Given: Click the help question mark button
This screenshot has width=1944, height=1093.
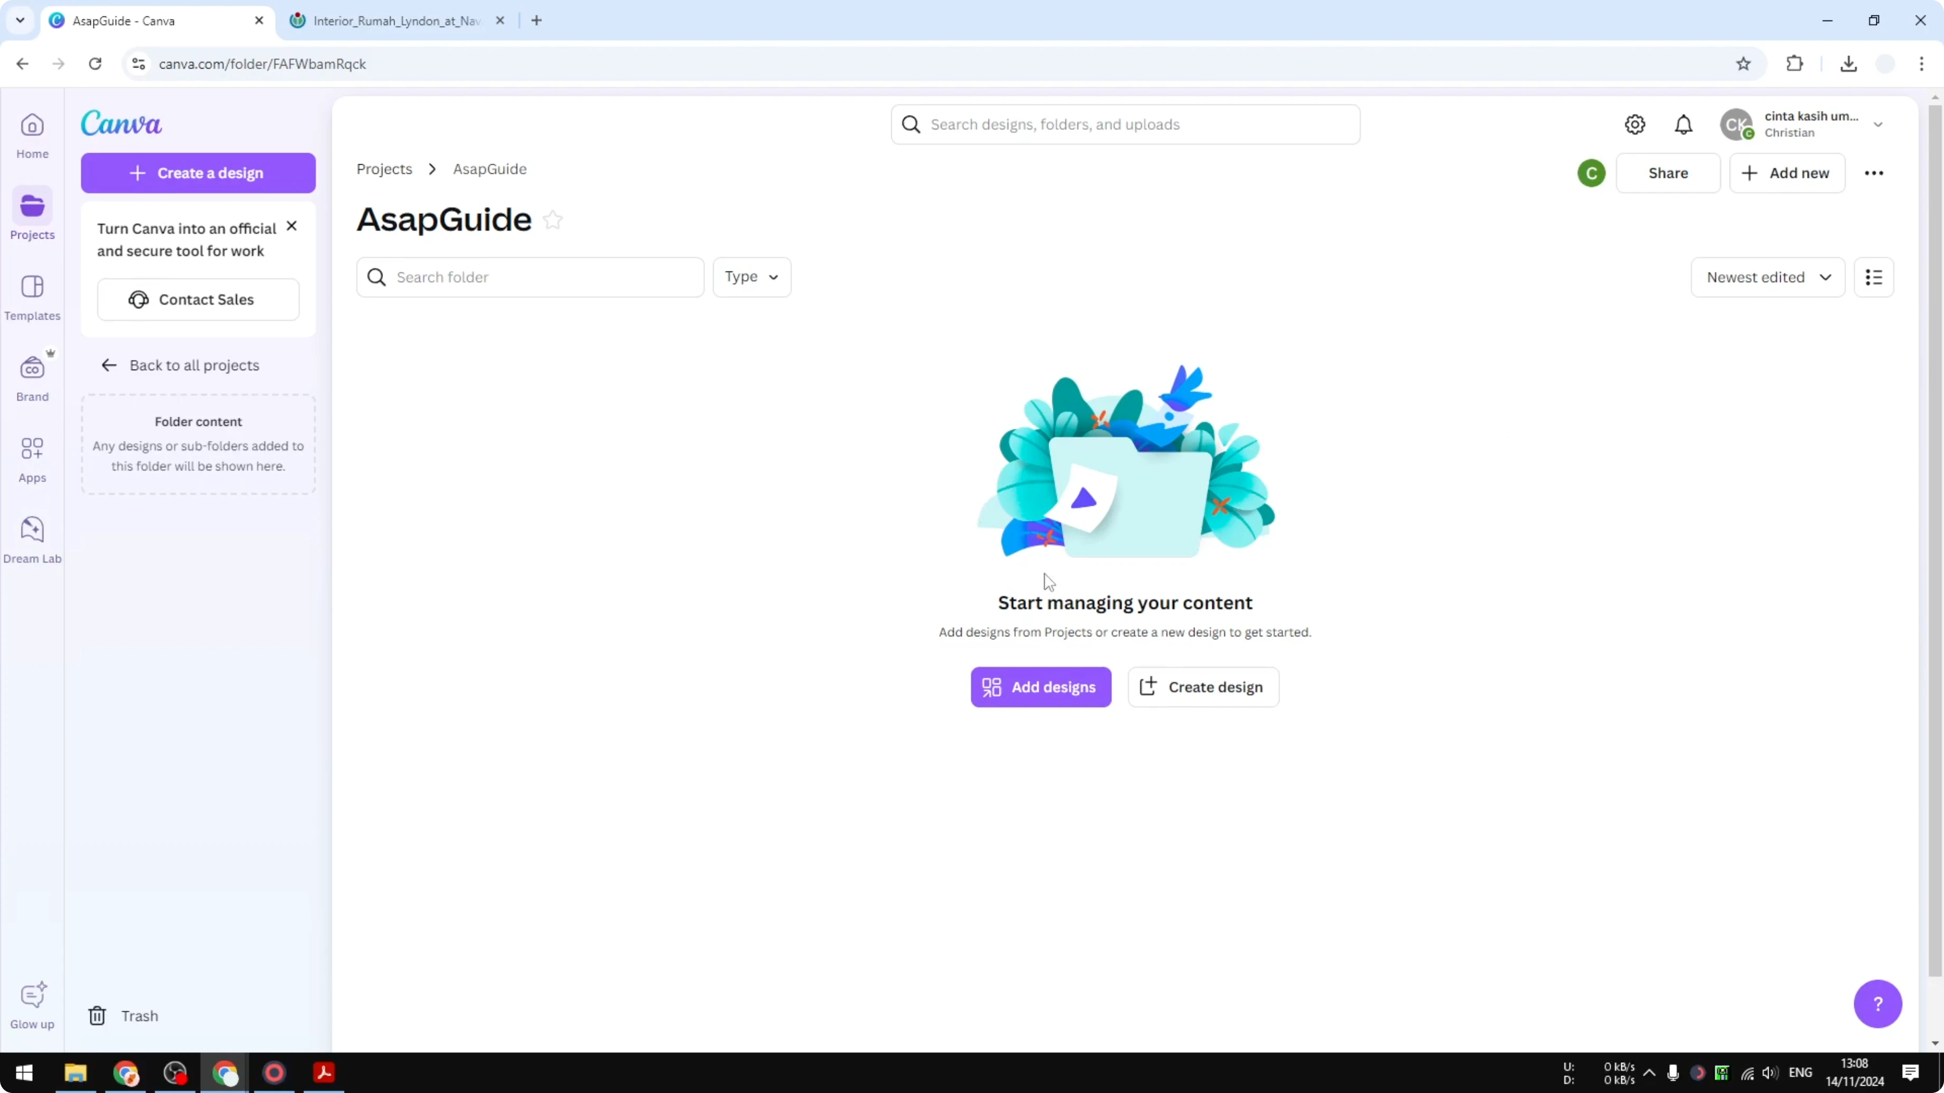Looking at the screenshot, I should [1878, 1003].
